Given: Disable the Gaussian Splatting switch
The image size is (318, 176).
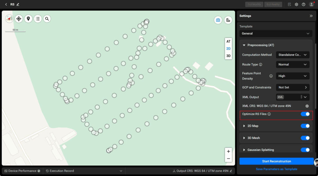Looking at the screenshot, I should point(305,150).
